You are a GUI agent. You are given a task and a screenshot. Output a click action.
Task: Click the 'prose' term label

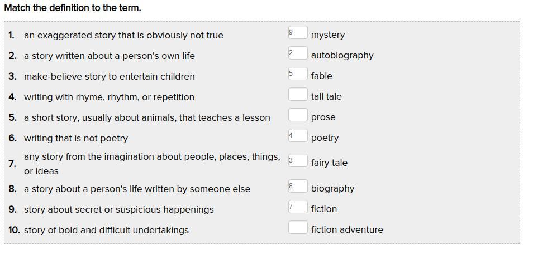point(323,117)
